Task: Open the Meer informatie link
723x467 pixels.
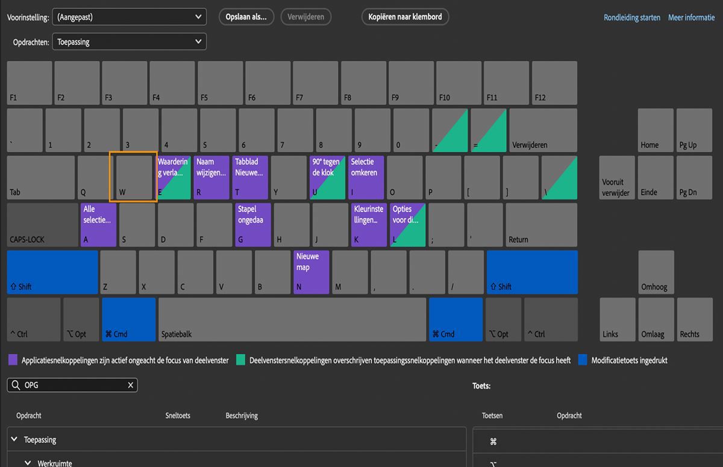Action: tap(691, 17)
